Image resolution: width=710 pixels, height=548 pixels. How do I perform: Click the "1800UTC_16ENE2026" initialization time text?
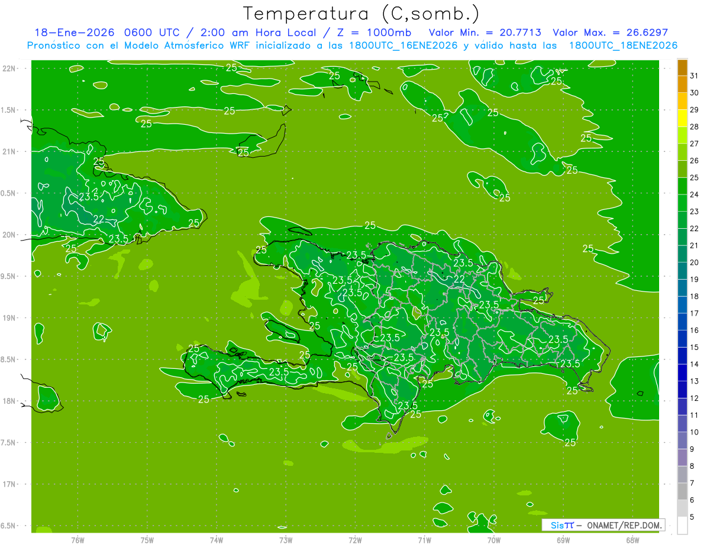[401, 46]
